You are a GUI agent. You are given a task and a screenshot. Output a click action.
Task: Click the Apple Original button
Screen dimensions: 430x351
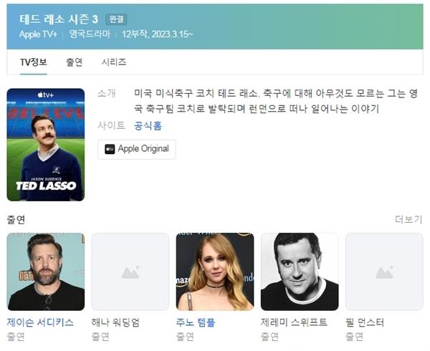(137, 149)
